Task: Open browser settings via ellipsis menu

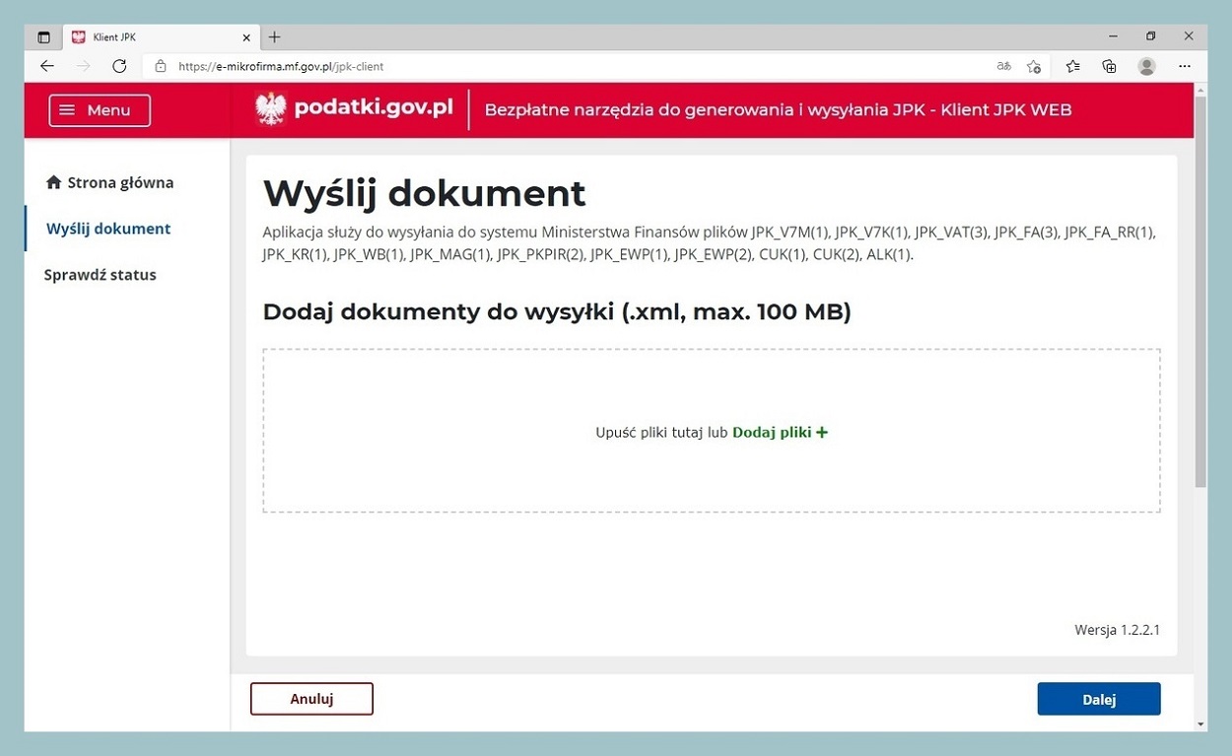Action: point(1184,65)
